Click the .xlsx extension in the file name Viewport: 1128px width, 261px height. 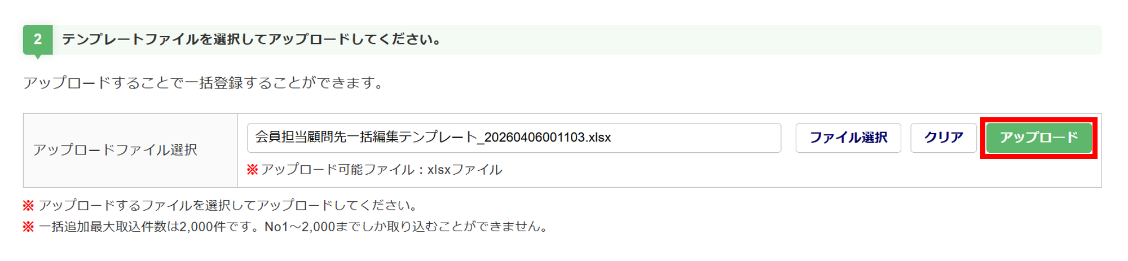point(598,138)
